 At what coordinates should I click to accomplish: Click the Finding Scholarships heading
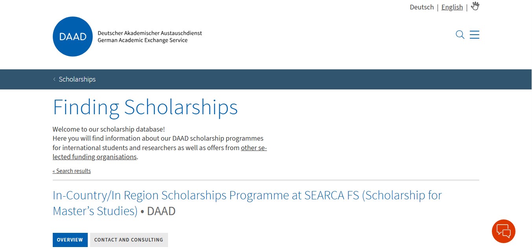(145, 107)
